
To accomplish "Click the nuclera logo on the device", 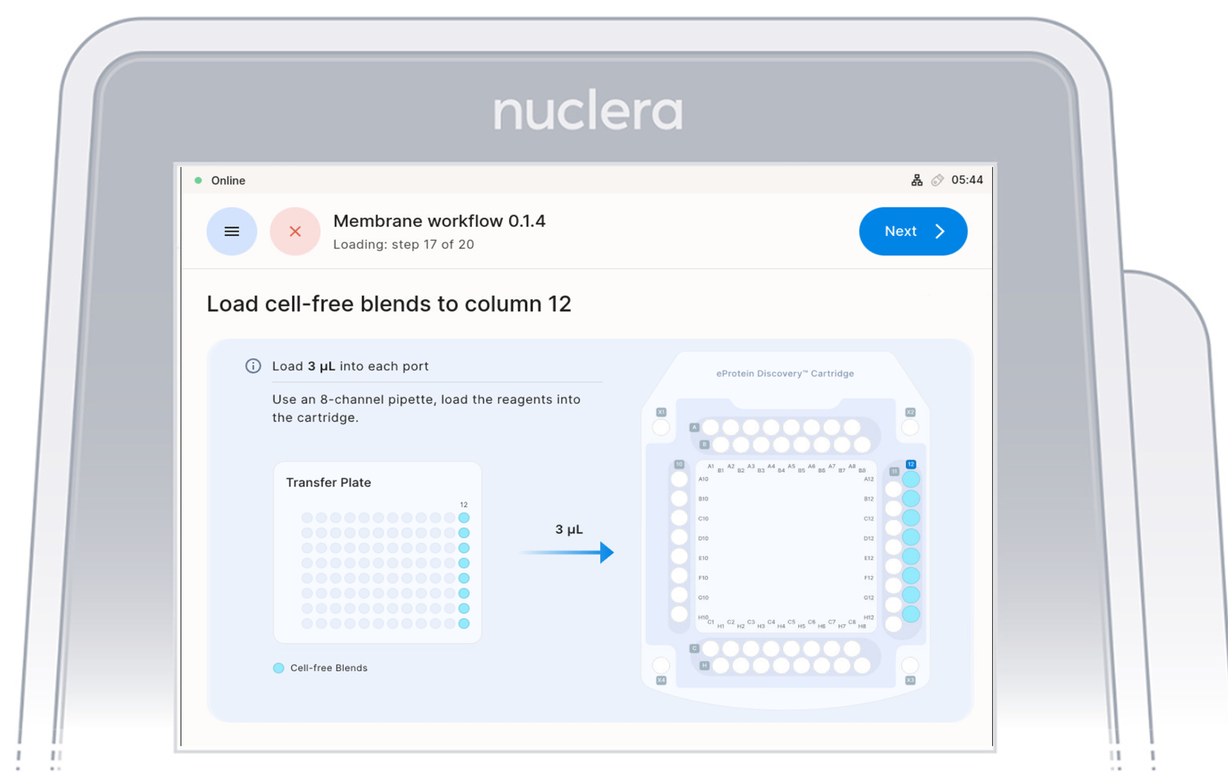I will pos(588,110).
